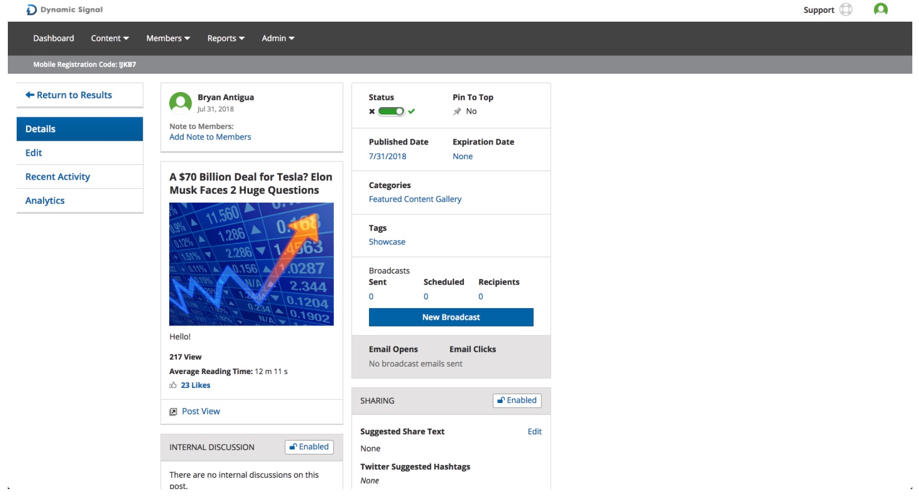Viewport: 919px width, 503px height.
Task: Expand the Members dropdown menu
Action: tap(168, 38)
